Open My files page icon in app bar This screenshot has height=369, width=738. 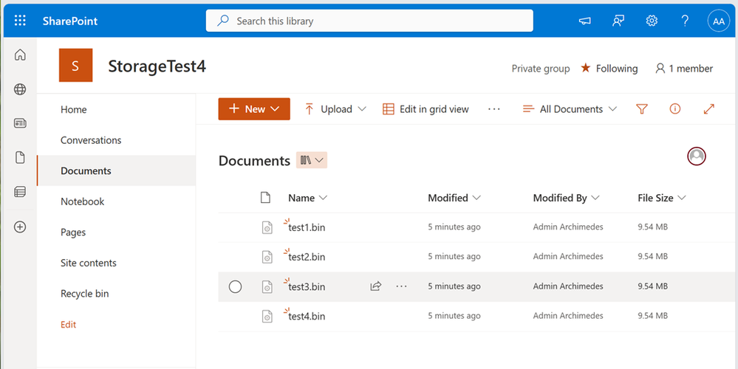click(20, 158)
